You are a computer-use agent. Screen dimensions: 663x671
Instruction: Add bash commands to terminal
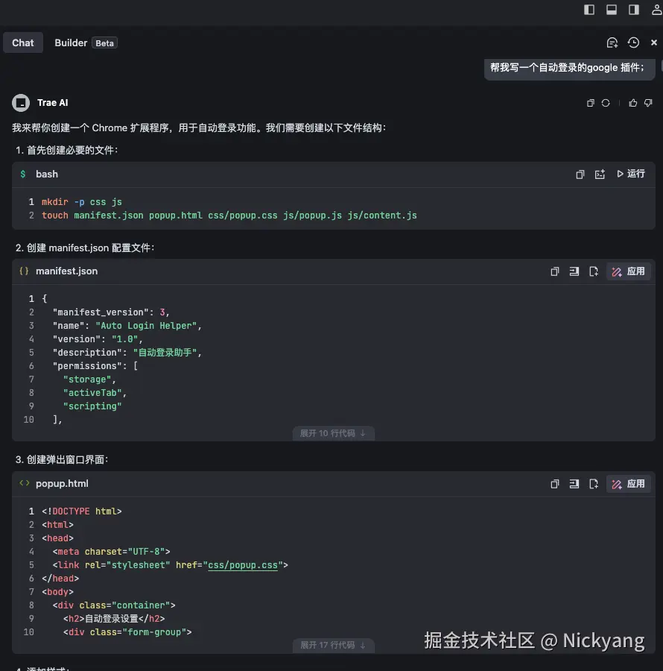tap(600, 174)
